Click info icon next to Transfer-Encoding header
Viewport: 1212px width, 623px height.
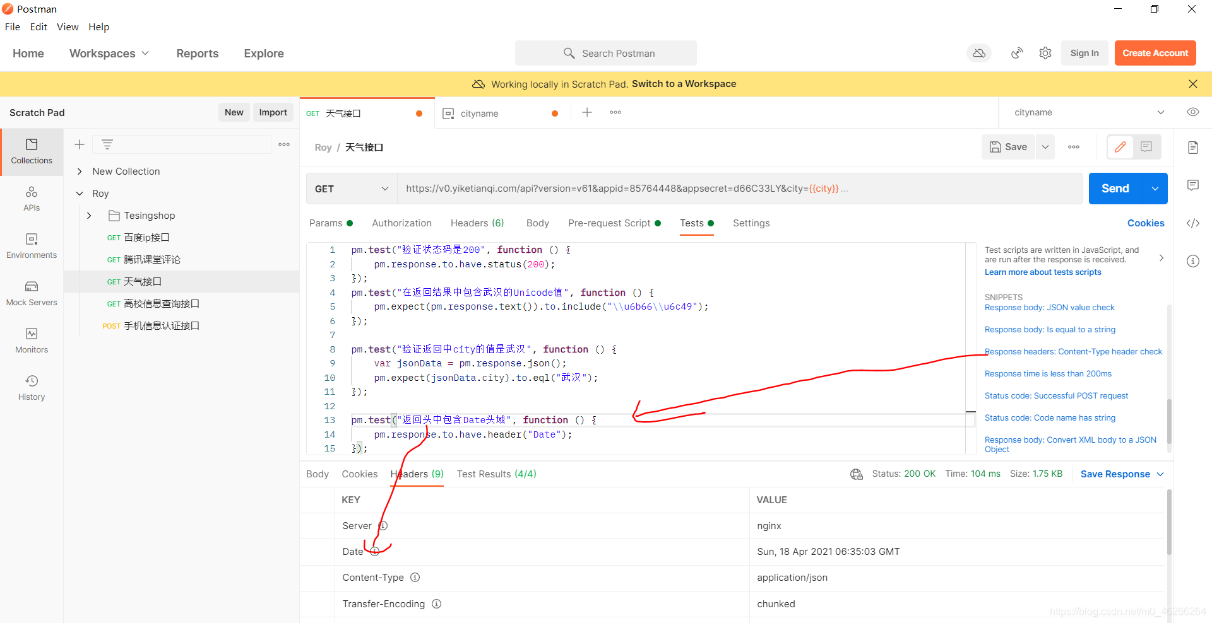[437, 604]
